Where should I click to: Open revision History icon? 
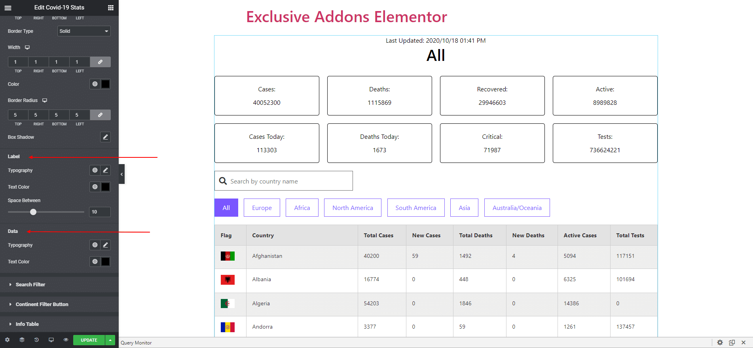[x=36, y=340]
